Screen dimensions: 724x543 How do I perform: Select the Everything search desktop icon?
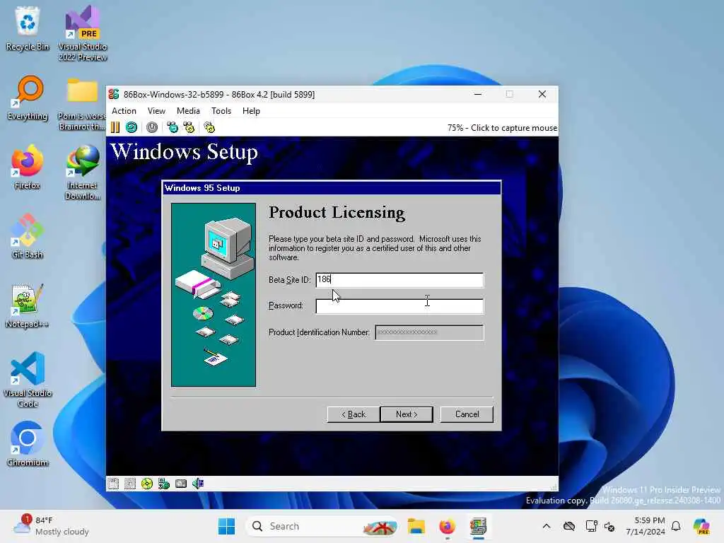pos(28,98)
